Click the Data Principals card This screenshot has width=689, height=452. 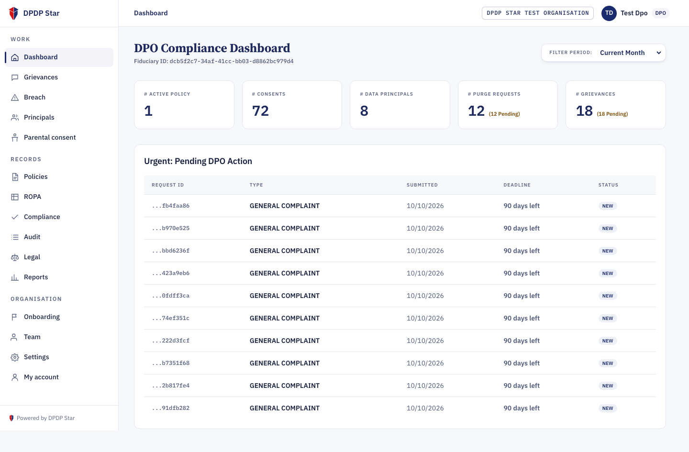(400, 105)
